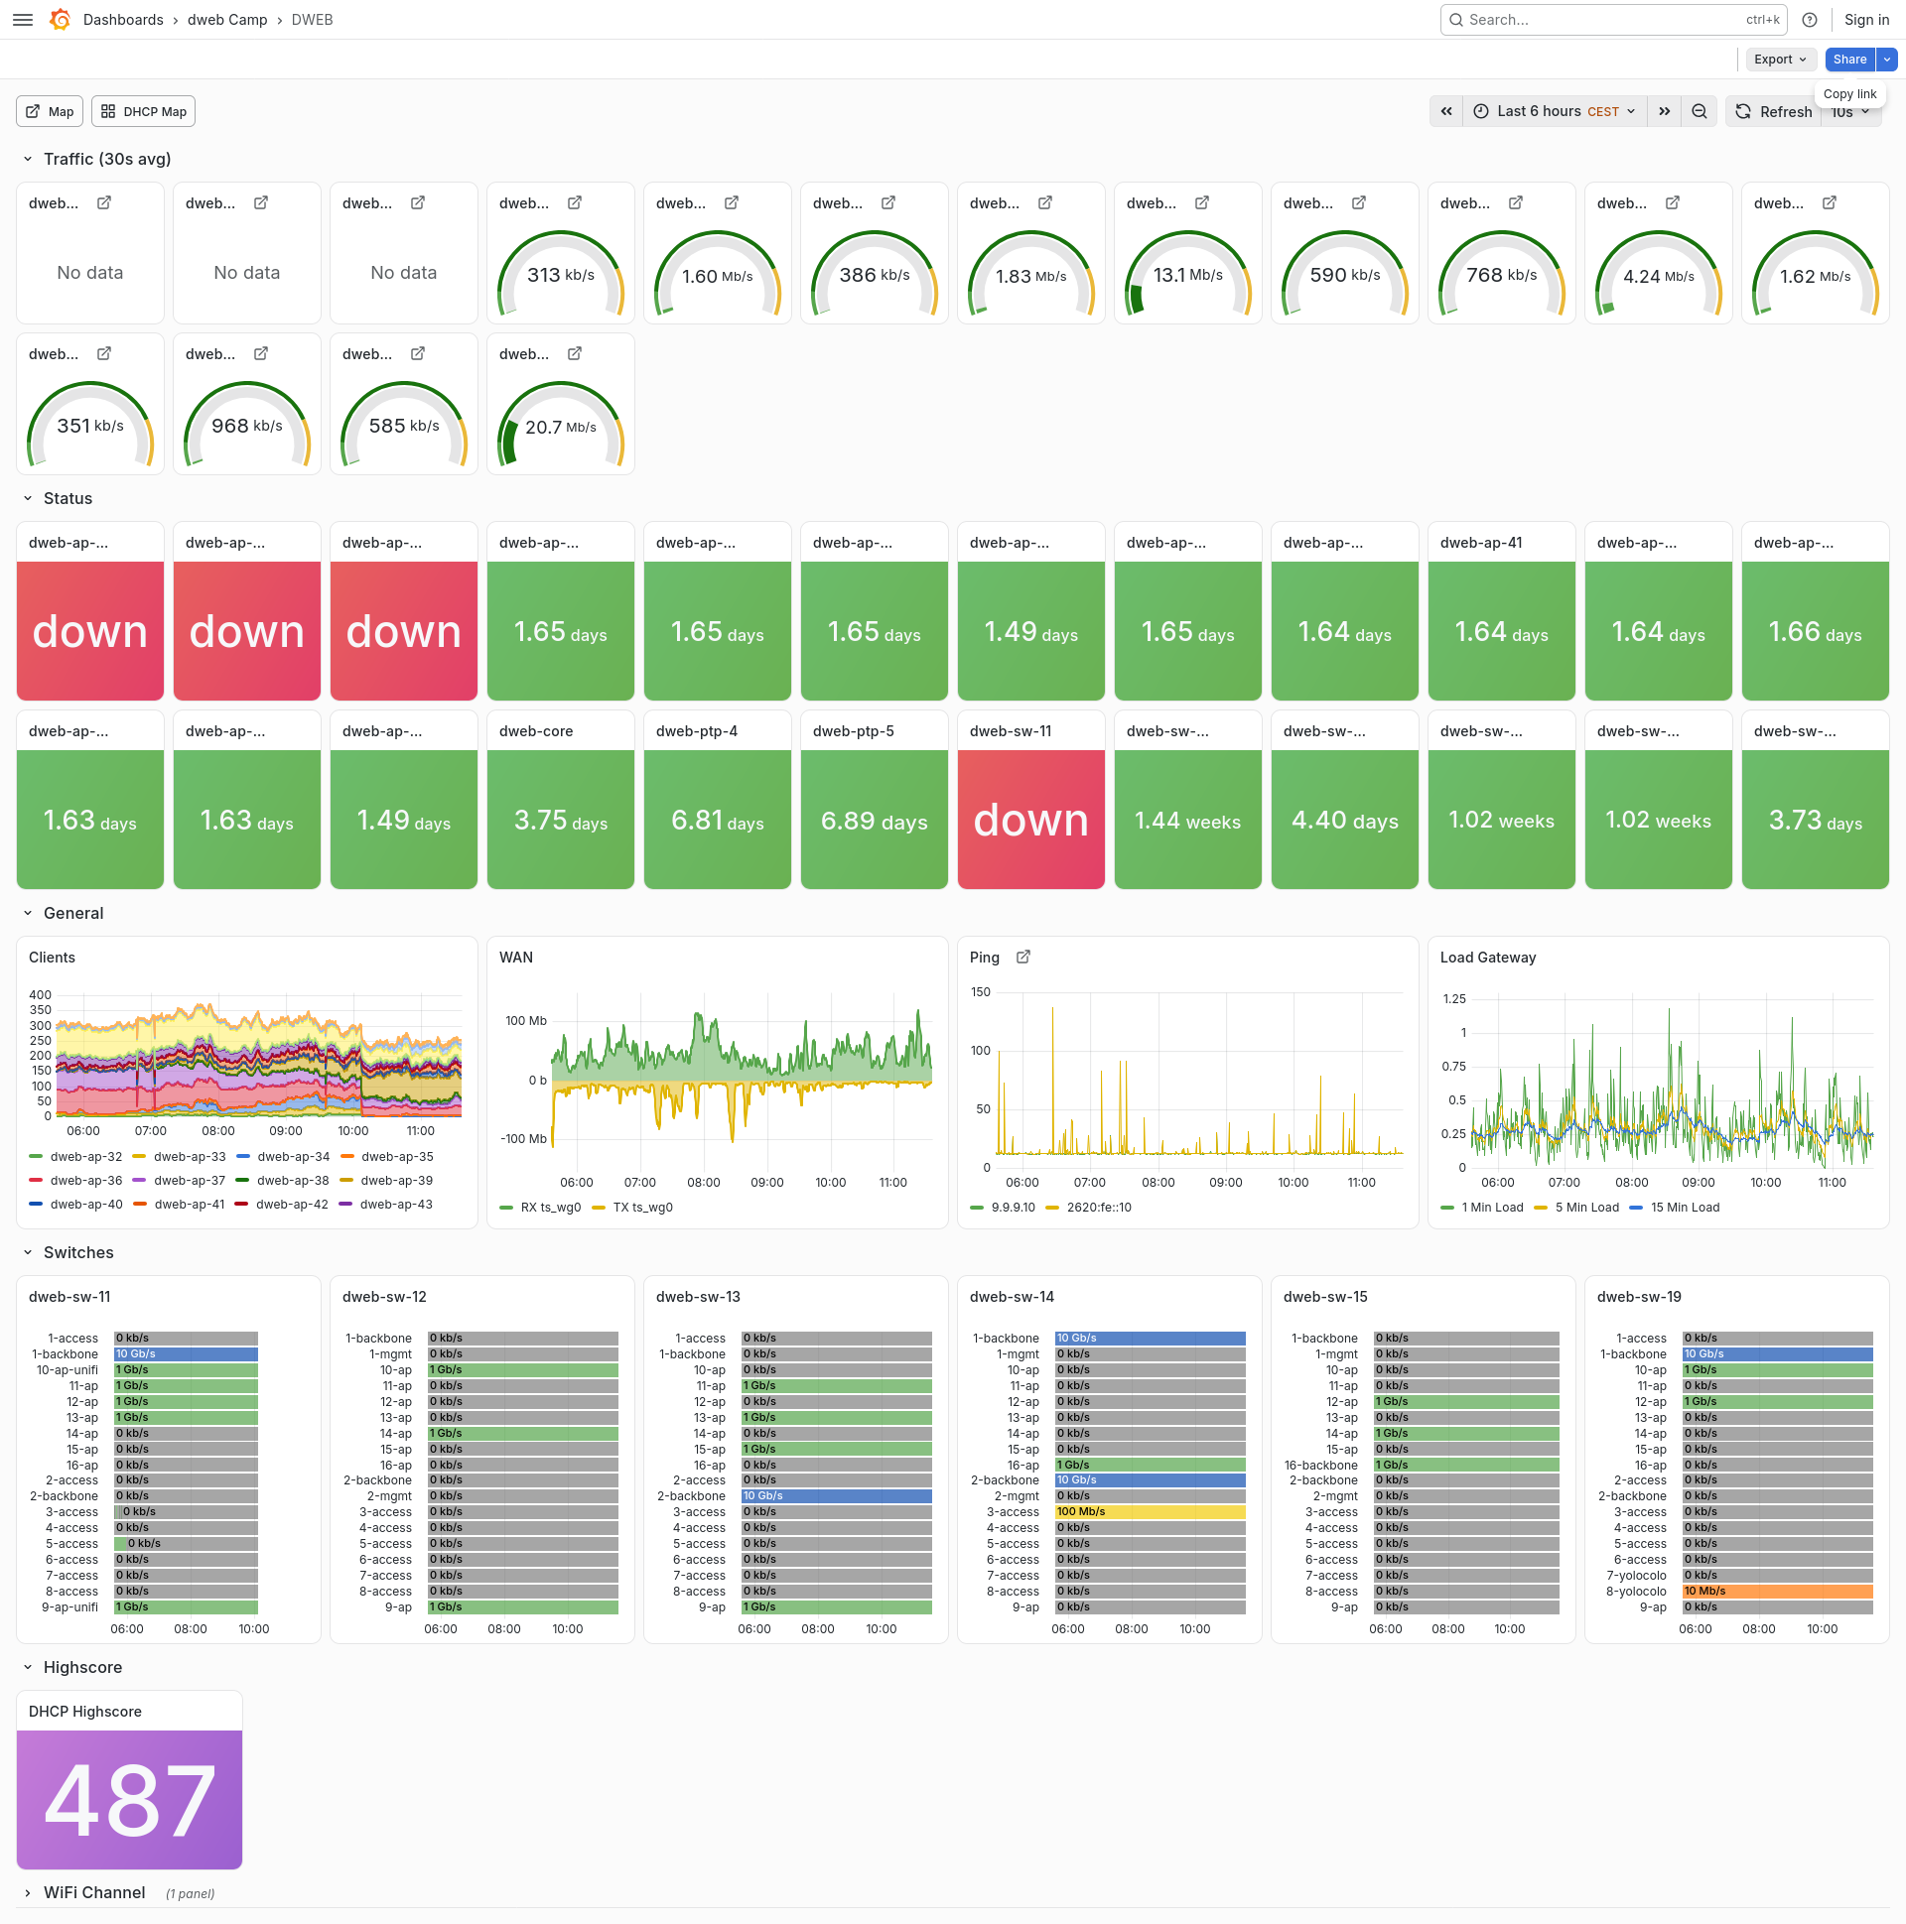Shift time range forward with double-right arrows
This screenshot has width=1906, height=1924.
pyautogui.click(x=1664, y=111)
